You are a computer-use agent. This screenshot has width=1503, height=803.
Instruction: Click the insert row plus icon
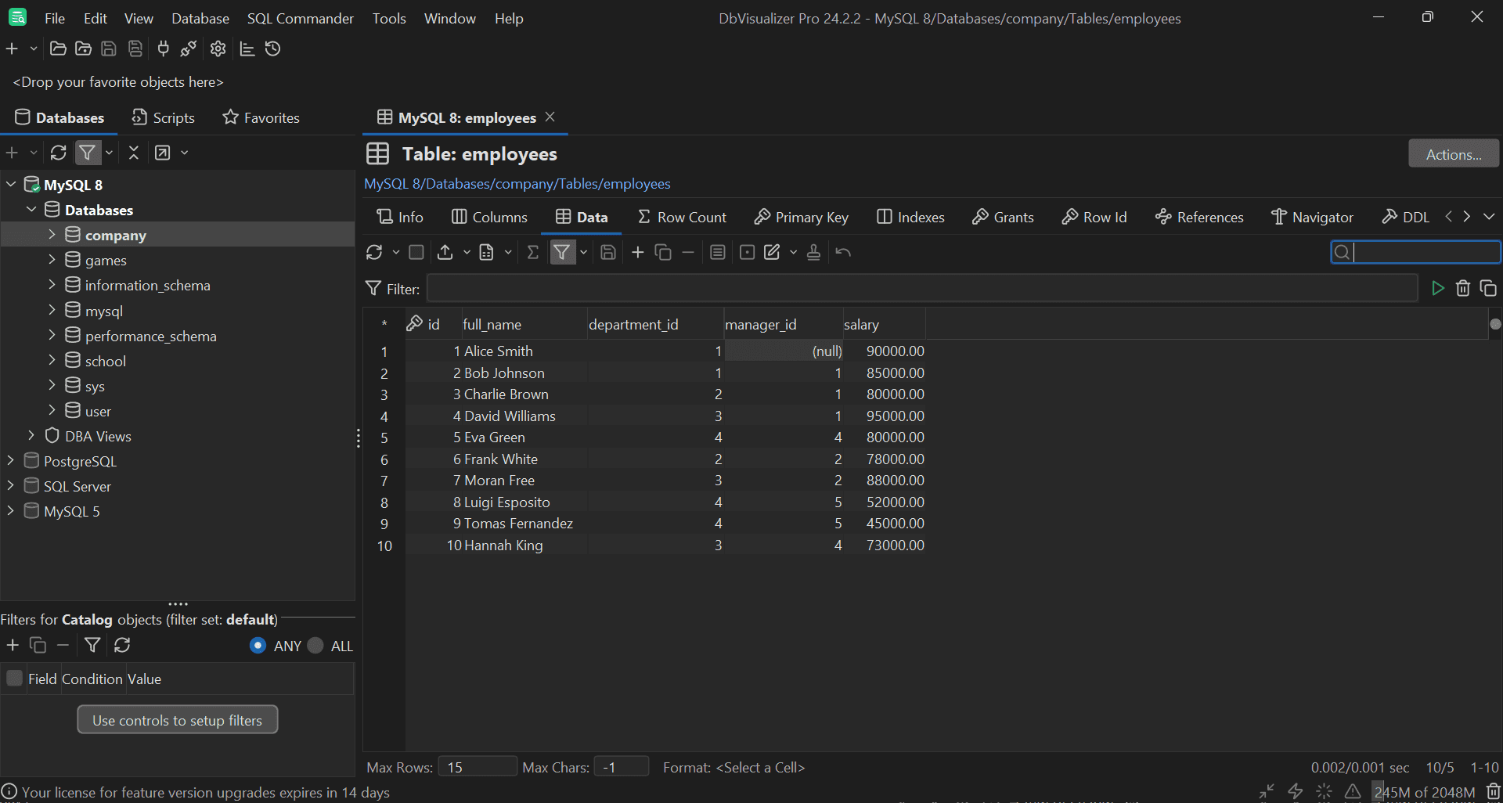pyautogui.click(x=636, y=252)
